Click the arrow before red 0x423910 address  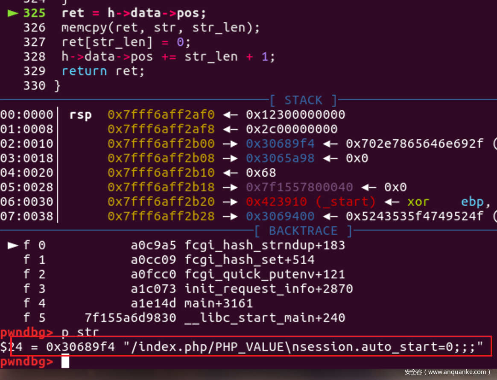(231, 202)
